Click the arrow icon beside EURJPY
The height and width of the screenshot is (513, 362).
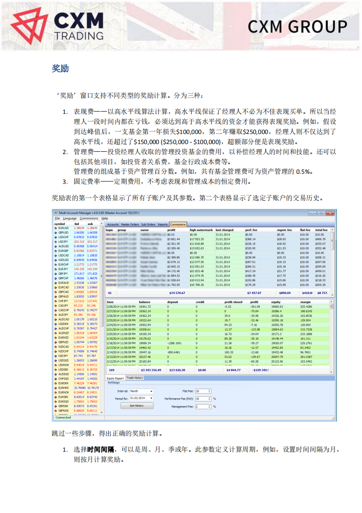coord(56,269)
